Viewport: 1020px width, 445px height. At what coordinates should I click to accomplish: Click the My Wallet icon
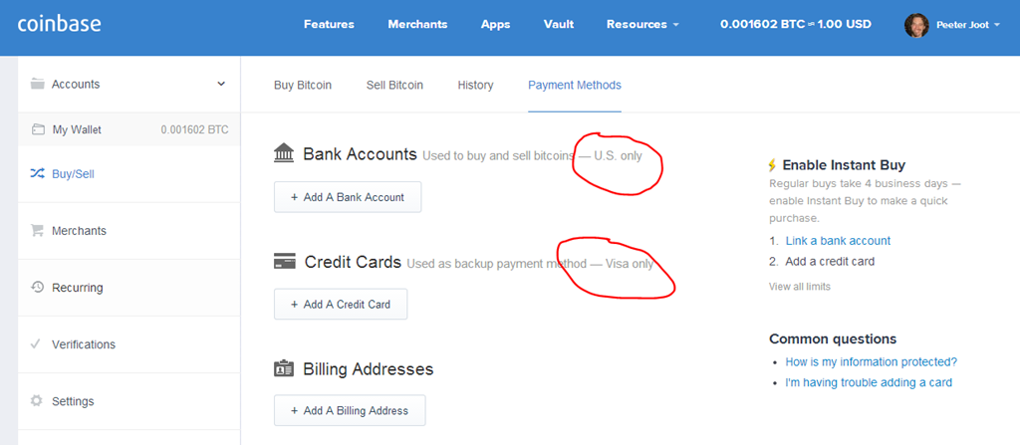click(x=38, y=129)
